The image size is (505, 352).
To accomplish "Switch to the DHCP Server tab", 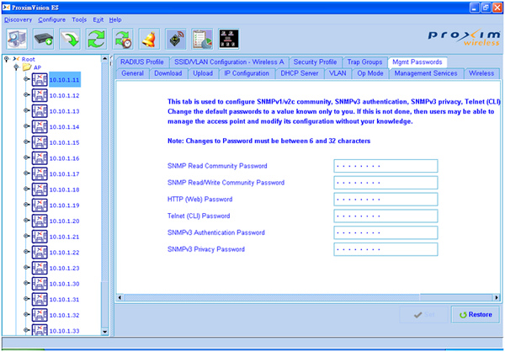I will pyautogui.click(x=300, y=73).
